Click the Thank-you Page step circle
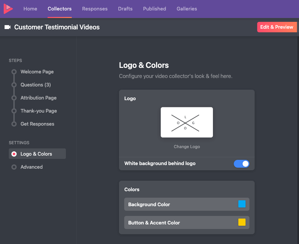 pyautogui.click(x=14, y=111)
